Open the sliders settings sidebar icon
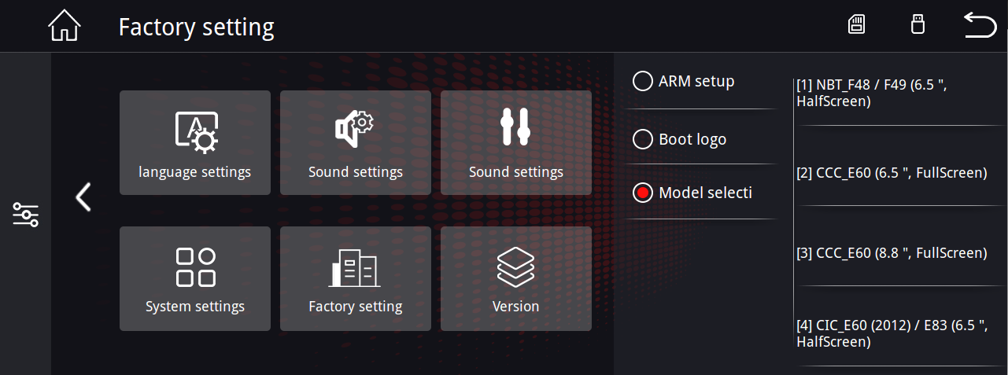Image resolution: width=1008 pixels, height=375 pixels. click(x=25, y=215)
